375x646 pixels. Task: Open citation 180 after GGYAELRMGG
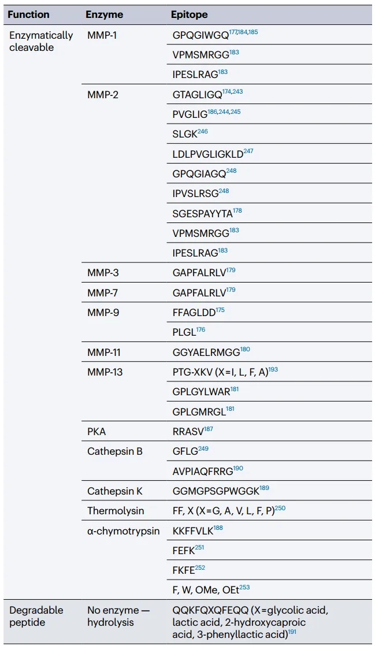point(245,350)
